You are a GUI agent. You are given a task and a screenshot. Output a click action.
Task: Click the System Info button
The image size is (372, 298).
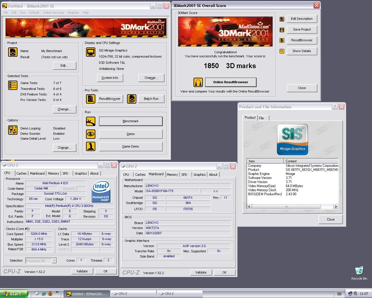point(110,78)
